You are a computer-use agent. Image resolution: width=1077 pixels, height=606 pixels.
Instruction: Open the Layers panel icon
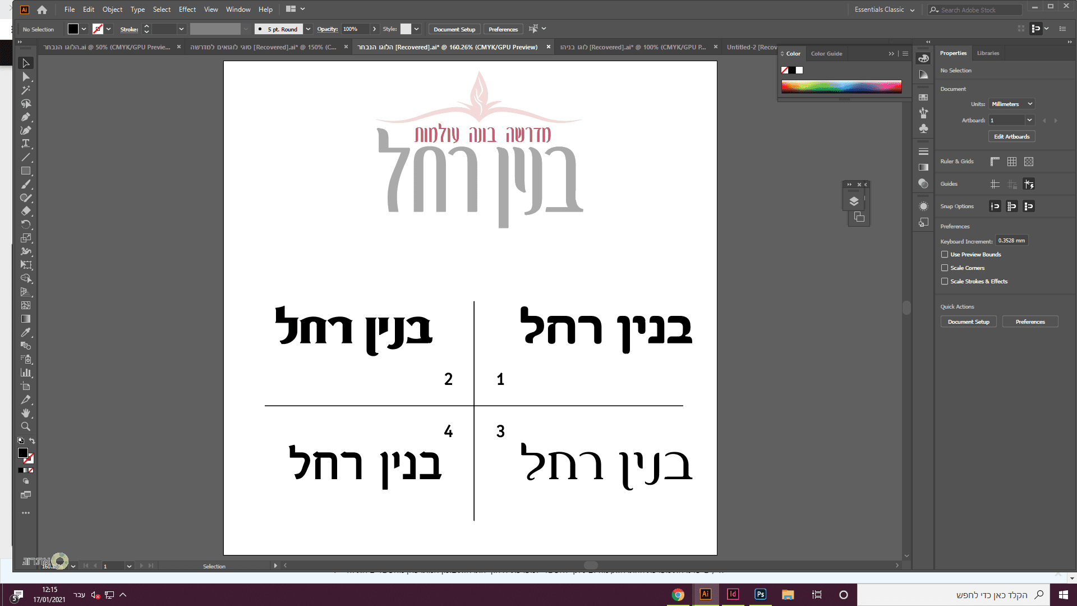point(854,201)
